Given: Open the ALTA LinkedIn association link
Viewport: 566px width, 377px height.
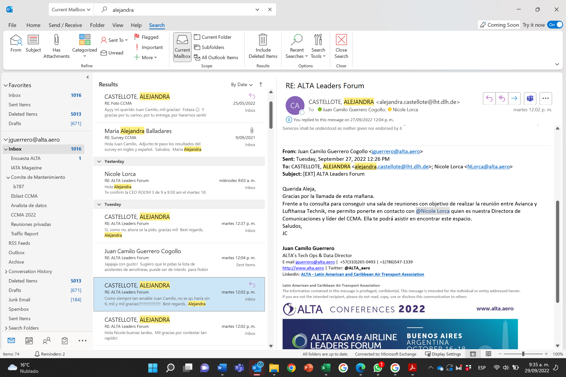Looking at the screenshot, I should point(362,274).
